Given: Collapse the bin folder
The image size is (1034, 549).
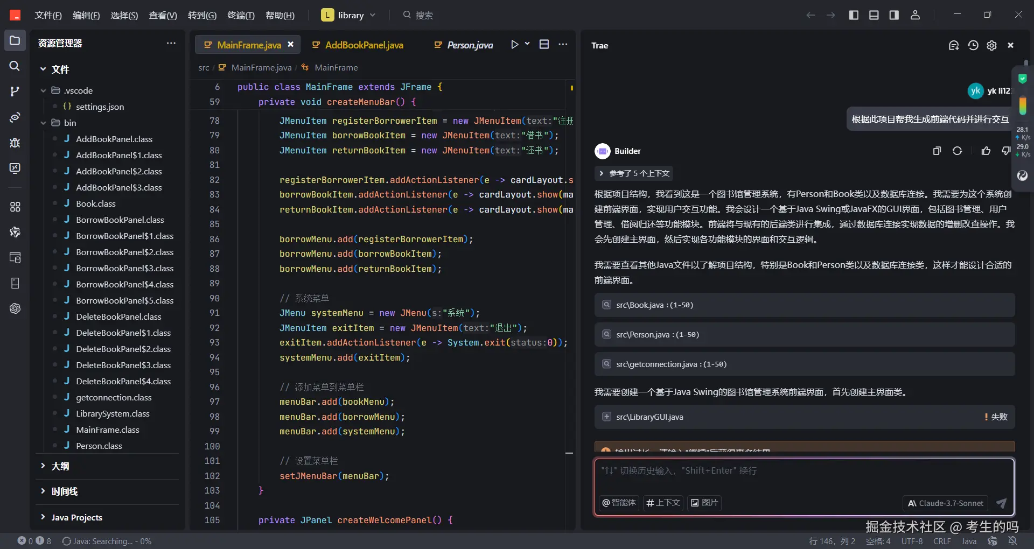Looking at the screenshot, I should (x=43, y=123).
